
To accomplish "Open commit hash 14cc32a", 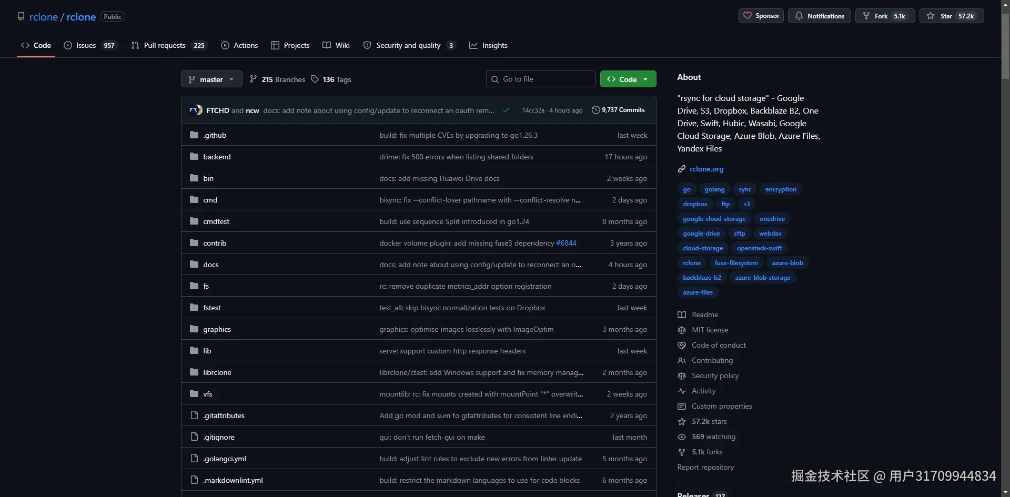I will 533,110.
